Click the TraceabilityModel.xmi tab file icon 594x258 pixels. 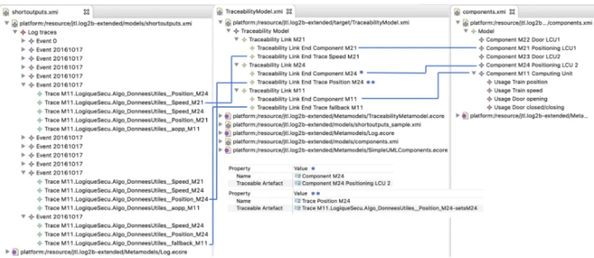(220, 11)
